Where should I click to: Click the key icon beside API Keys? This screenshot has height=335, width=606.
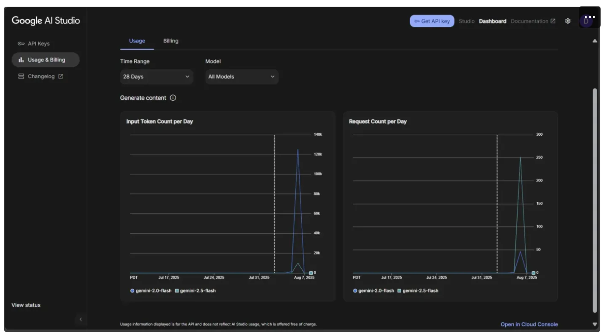tap(21, 44)
